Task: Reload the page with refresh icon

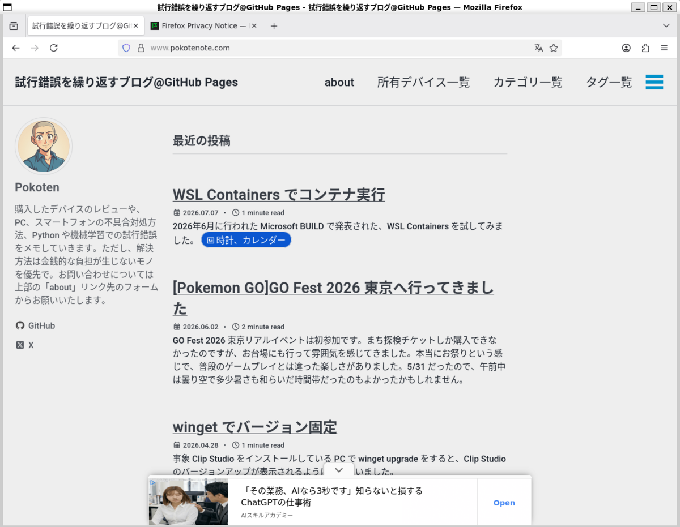Action: coord(54,48)
